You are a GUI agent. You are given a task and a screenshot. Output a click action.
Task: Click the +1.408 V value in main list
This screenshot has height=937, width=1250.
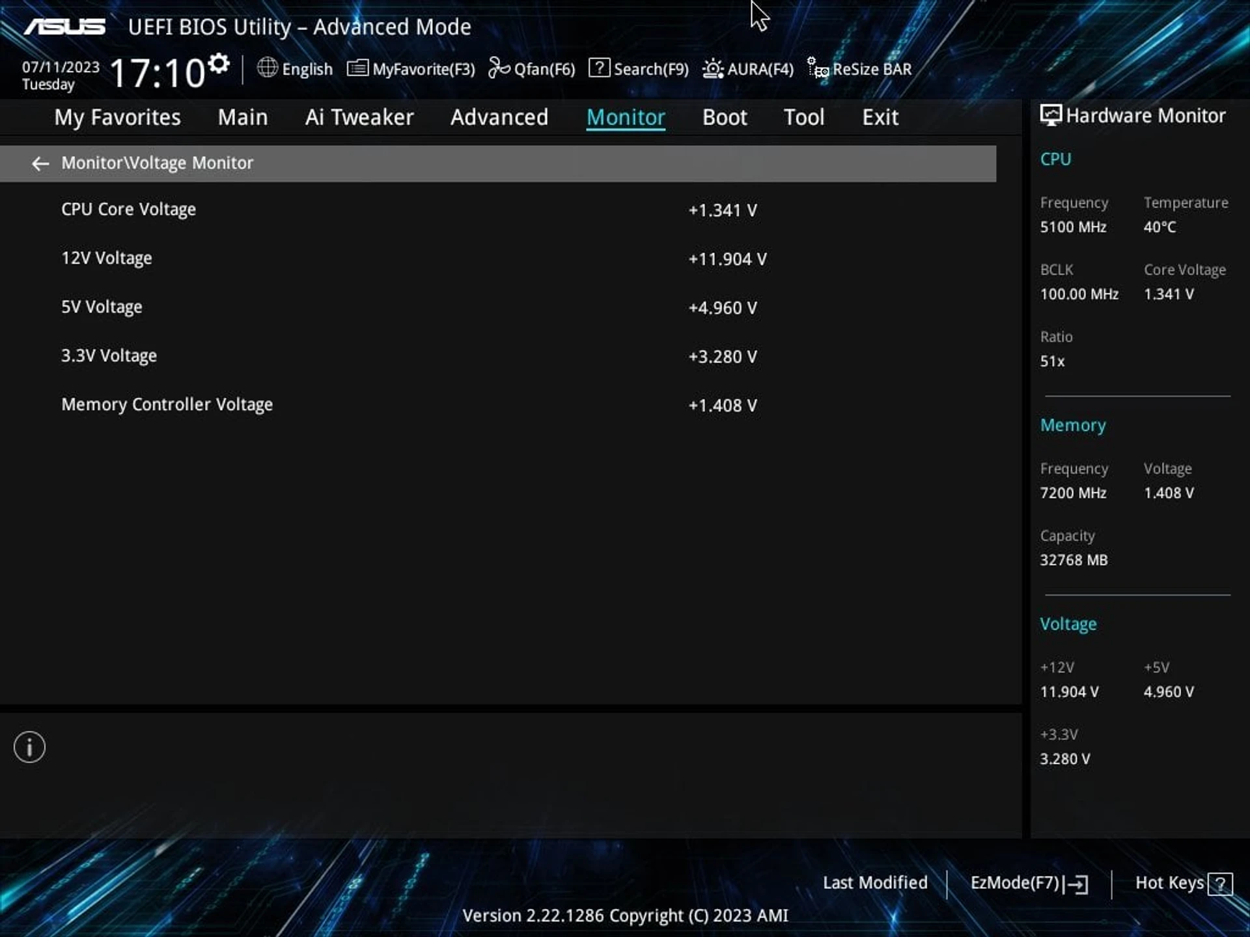(723, 406)
